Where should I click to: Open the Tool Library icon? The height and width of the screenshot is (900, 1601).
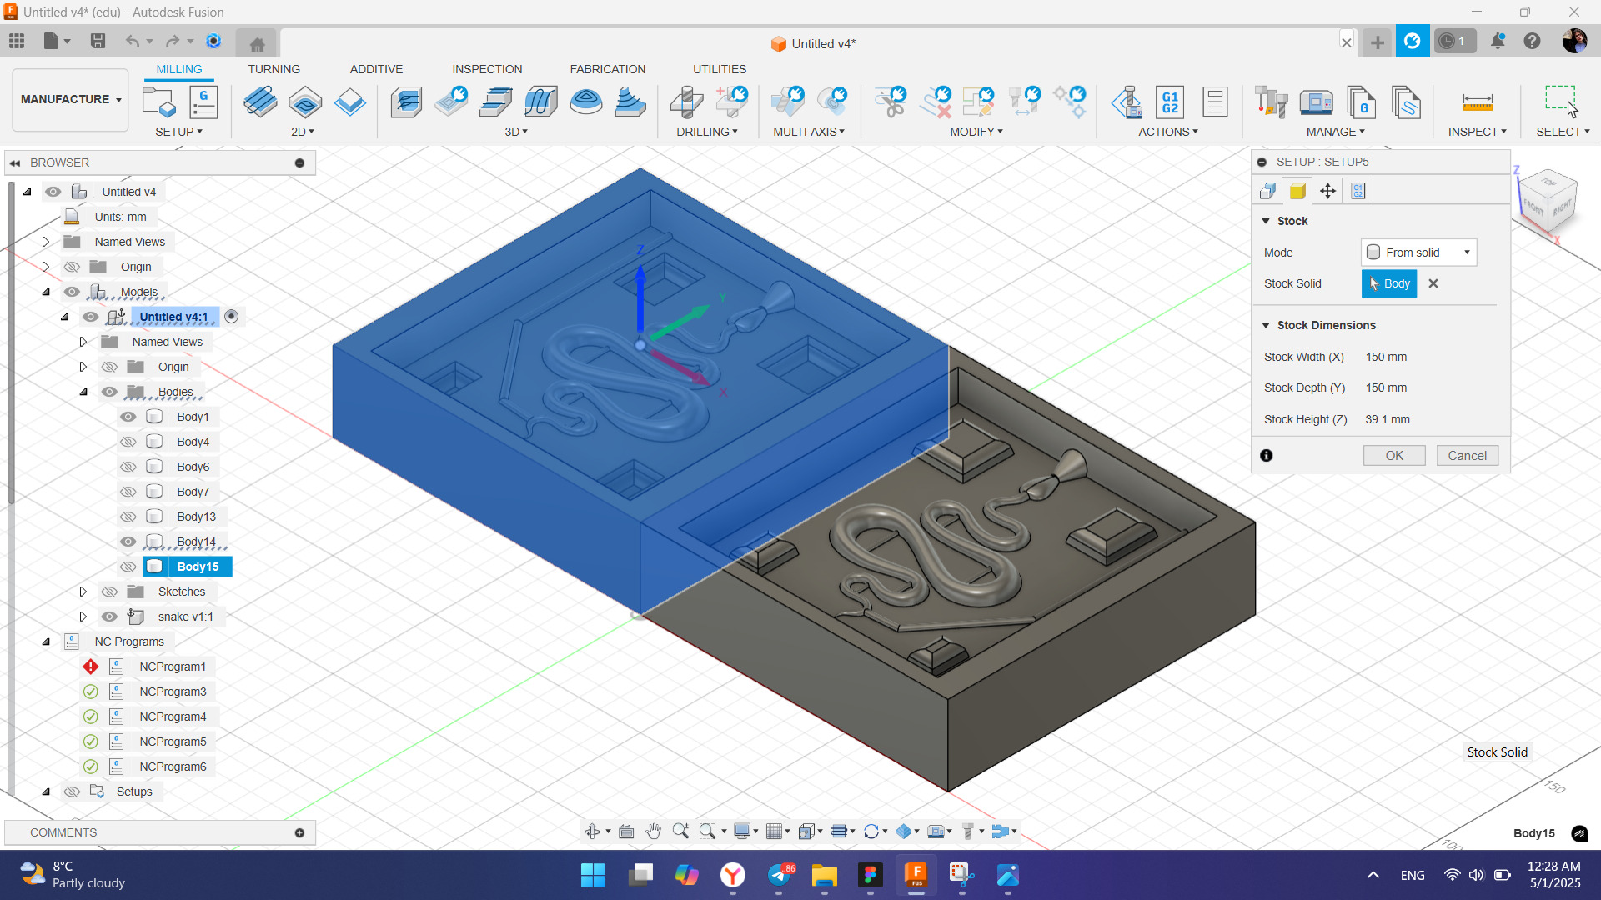click(1272, 102)
